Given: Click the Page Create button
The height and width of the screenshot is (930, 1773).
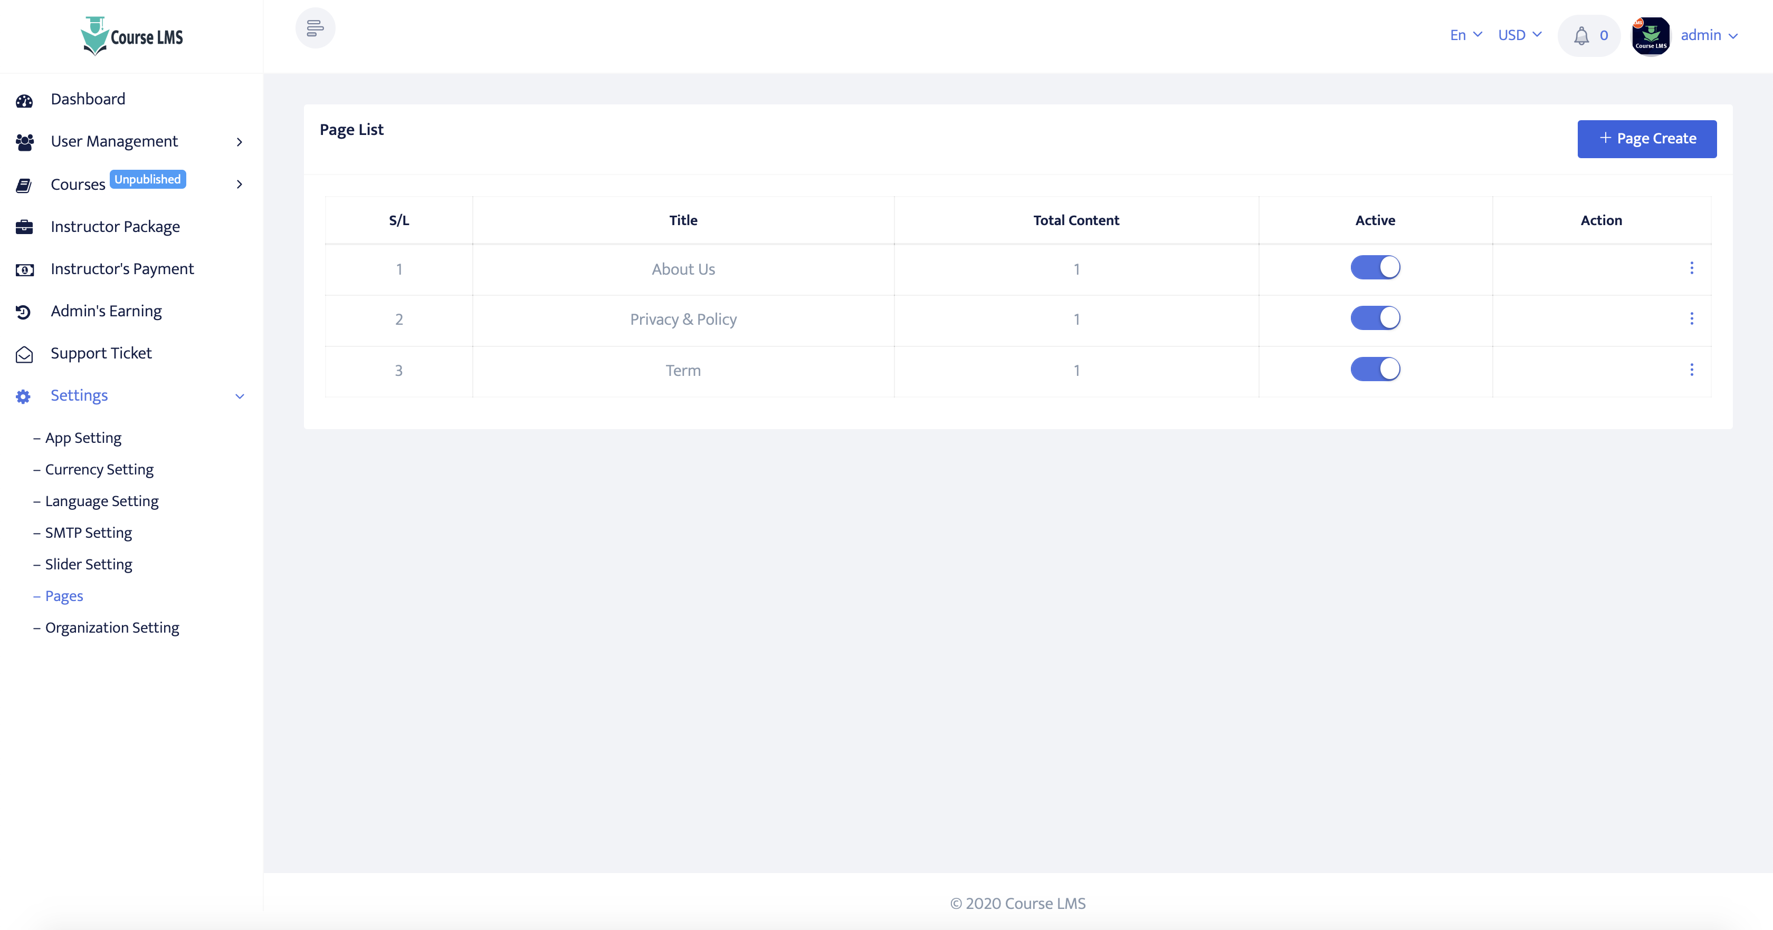Looking at the screenshot, I should [1646, 138].
